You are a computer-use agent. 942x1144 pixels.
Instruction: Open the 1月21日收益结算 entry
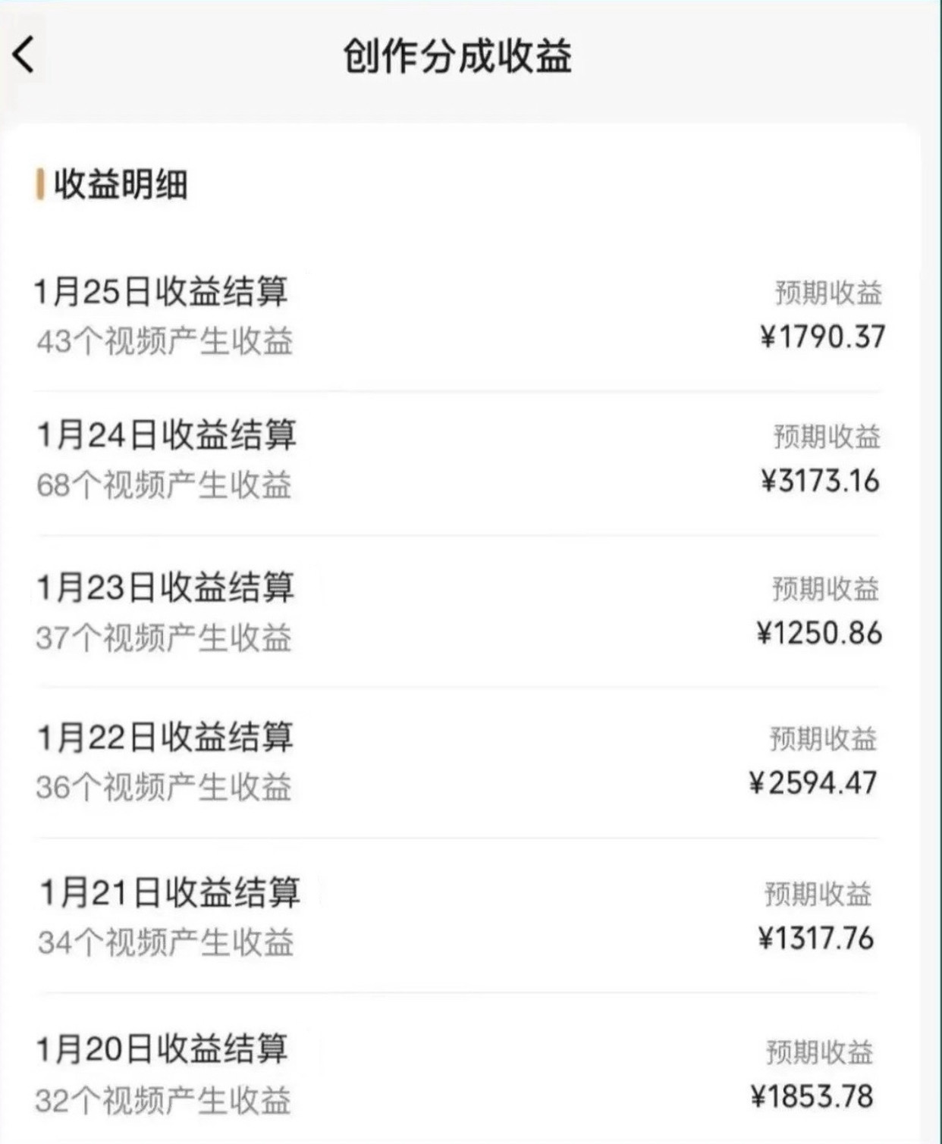170,892
